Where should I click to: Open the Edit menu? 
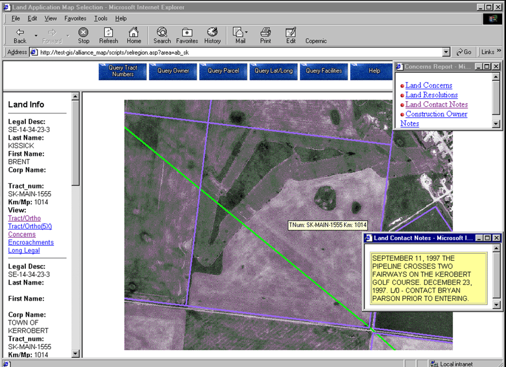click(32, 18)
